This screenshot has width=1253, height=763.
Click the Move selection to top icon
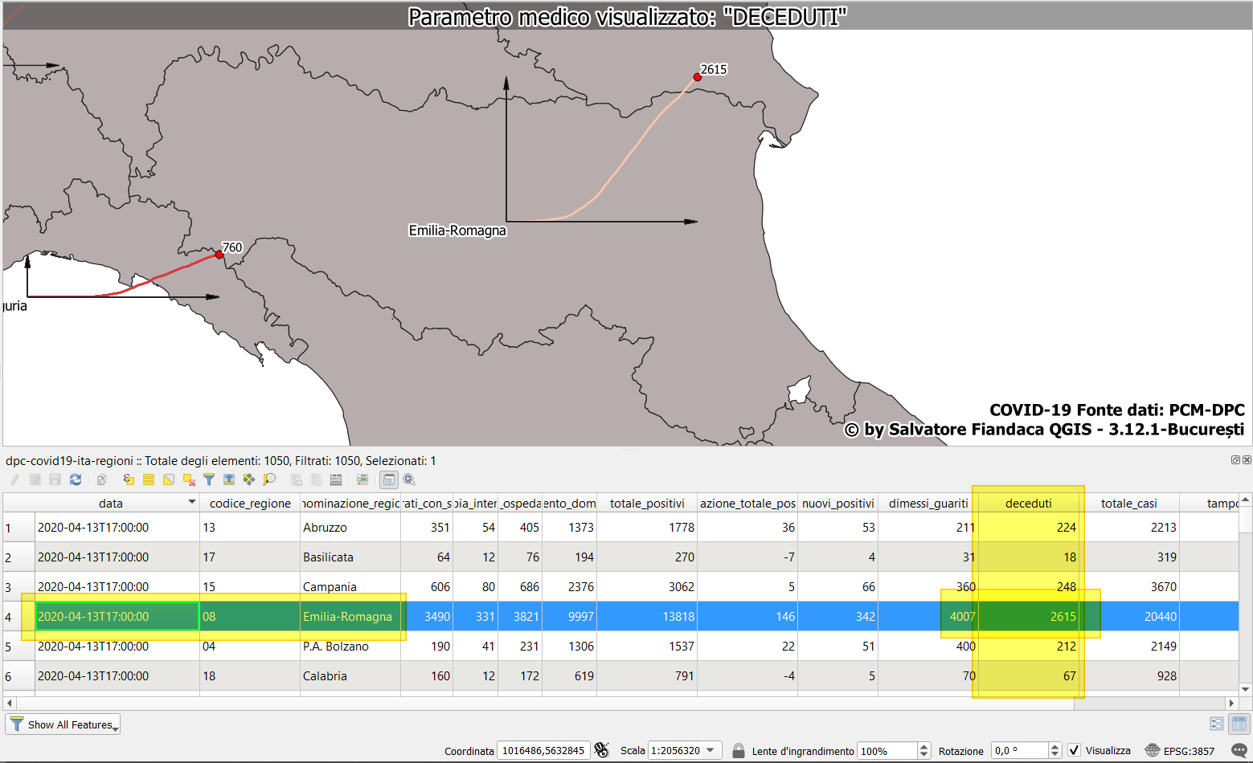tap(229, 479)
